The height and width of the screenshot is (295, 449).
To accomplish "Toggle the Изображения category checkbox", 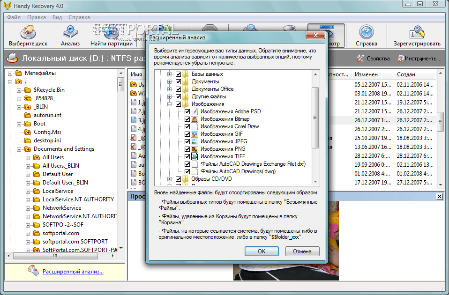I will tap(178, 104).
